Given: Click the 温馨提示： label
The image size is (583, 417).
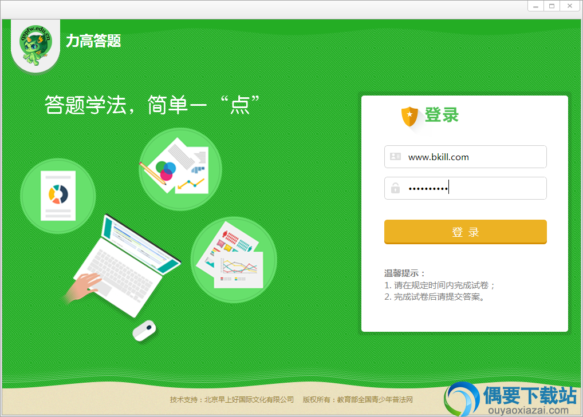Looking at the screenshot, I should [405, 273].
